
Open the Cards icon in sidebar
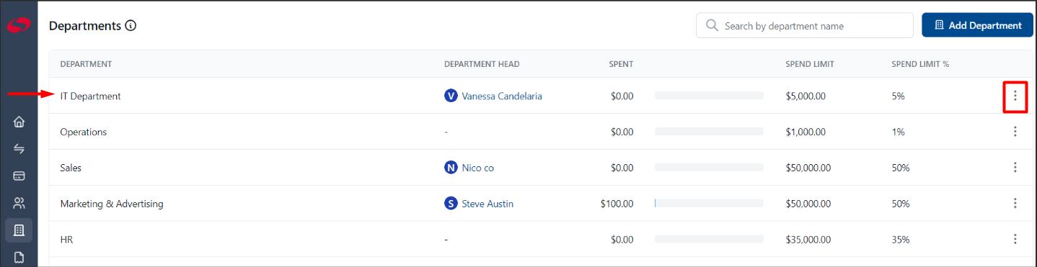[19, 176]
